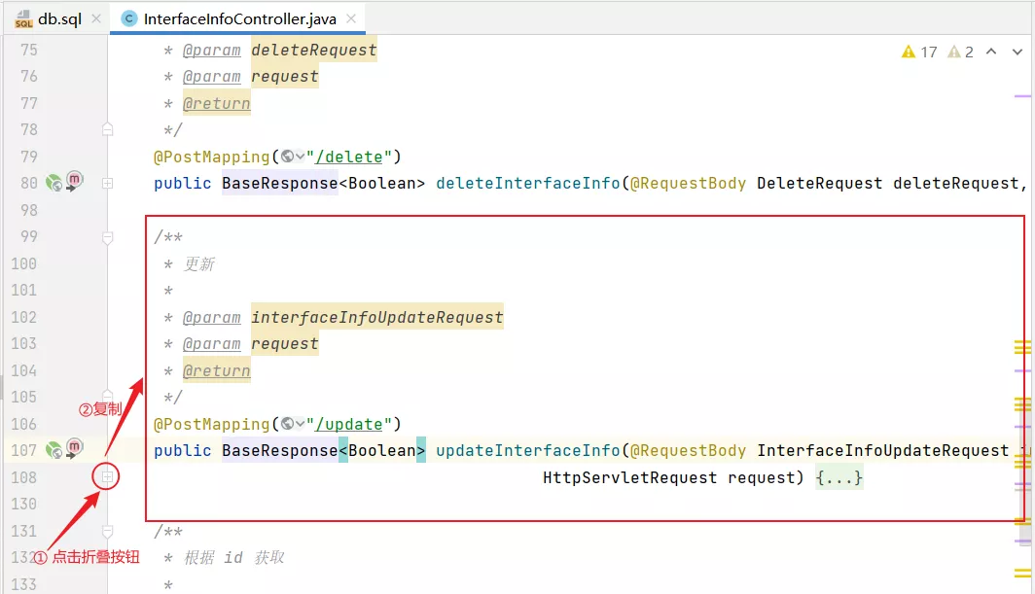Click the request param on line 103

click(x=284, y=344)
